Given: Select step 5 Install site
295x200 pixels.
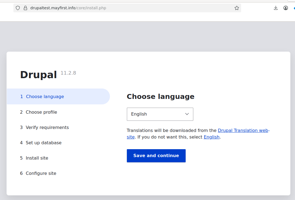Looking at the screenshot, I should pyautogui.click(x=34, y=158).
